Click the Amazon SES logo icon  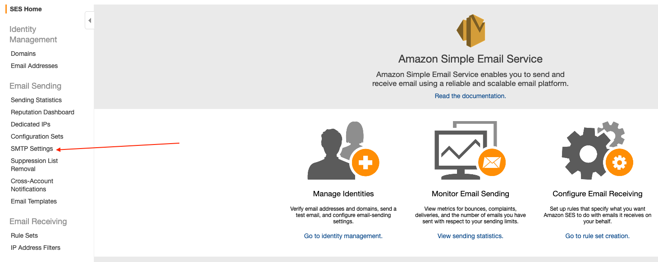click(x=470, y=31)
